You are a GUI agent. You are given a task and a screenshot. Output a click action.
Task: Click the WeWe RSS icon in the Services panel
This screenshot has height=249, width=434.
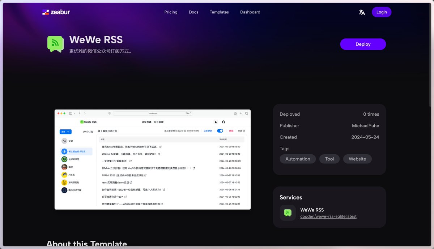coord(288,213)
